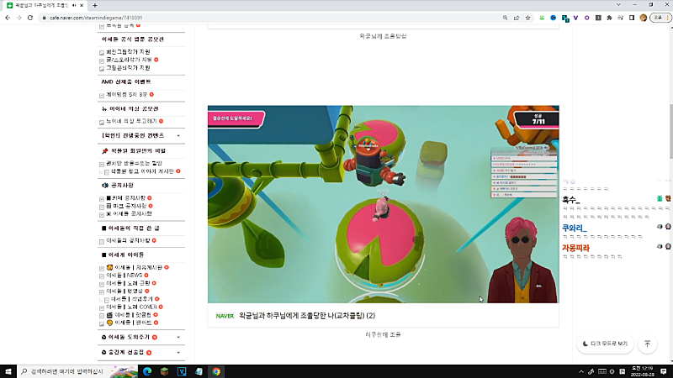Viewport: 673px width, 378px height.
Task: Open the 마크 공지사항 board
Action: tap(126, 206)
